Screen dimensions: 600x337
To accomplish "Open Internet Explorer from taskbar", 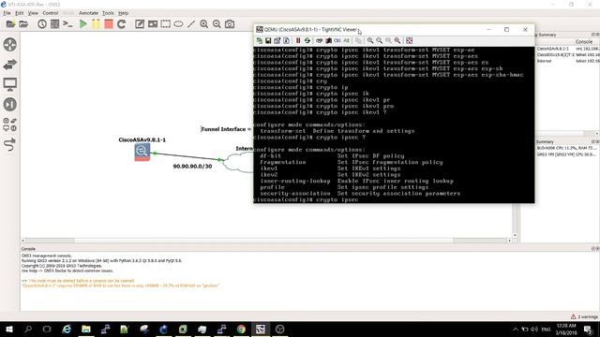I will pos(67,329).
